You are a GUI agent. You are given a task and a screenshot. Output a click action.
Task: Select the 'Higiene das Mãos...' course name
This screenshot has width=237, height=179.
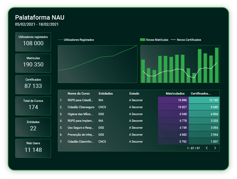tap(80, 114)
